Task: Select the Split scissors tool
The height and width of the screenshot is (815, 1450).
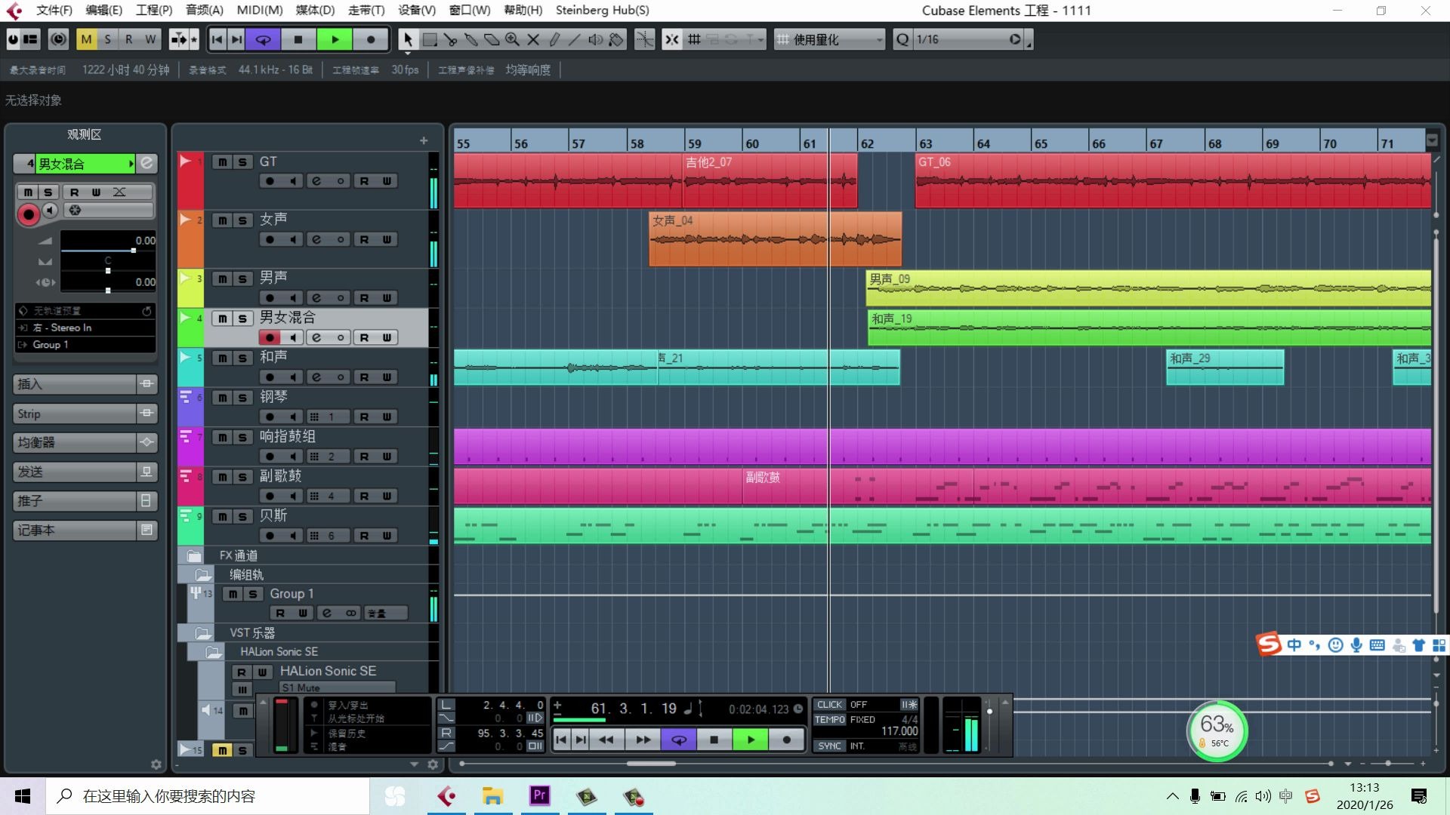Action: click(x=451, y=39)
